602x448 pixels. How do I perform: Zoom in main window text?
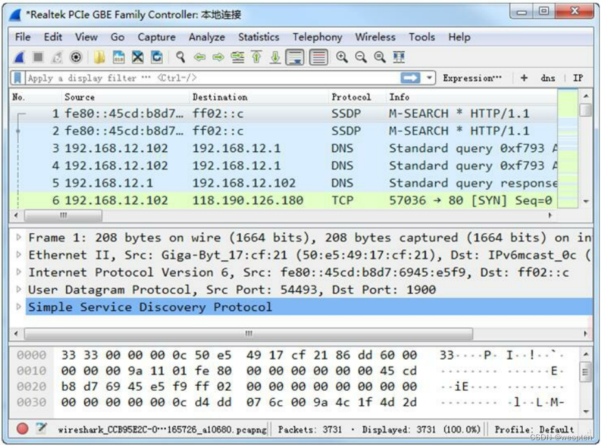[342, 57]
